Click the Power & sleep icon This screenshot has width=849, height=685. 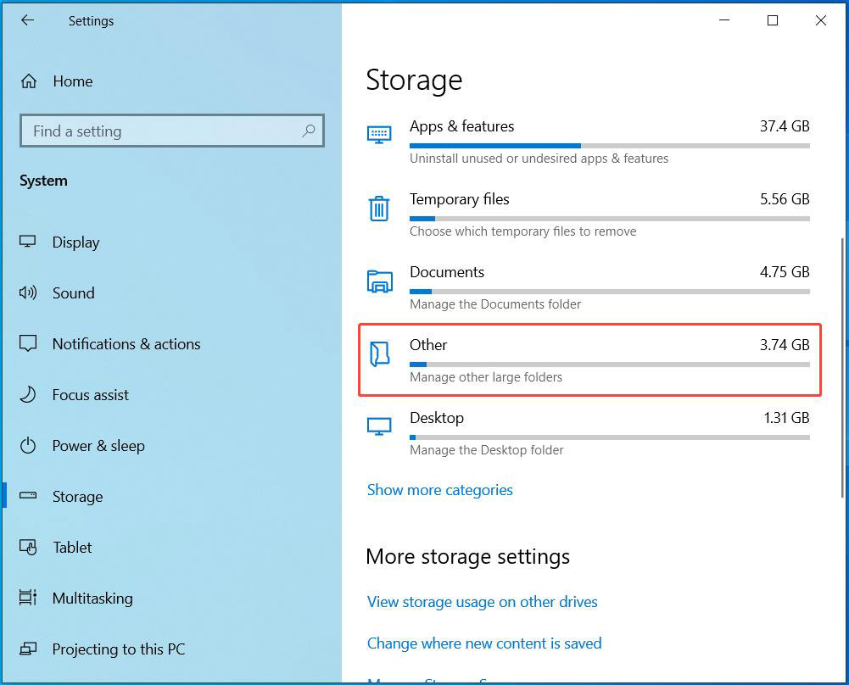[29, 445]
